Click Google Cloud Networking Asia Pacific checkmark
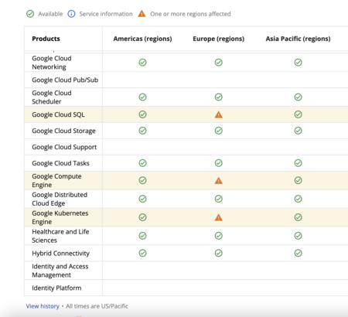The width and height of the screenshot is (348, 317). coord(299,63)
